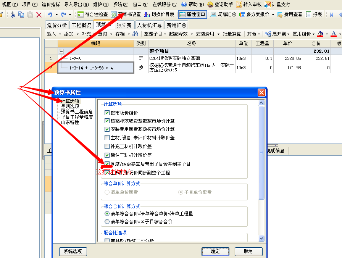Viewport: 342px width, 258px height.
Task: Select 山东特性 in tree
Action: (x=70, y=123)
